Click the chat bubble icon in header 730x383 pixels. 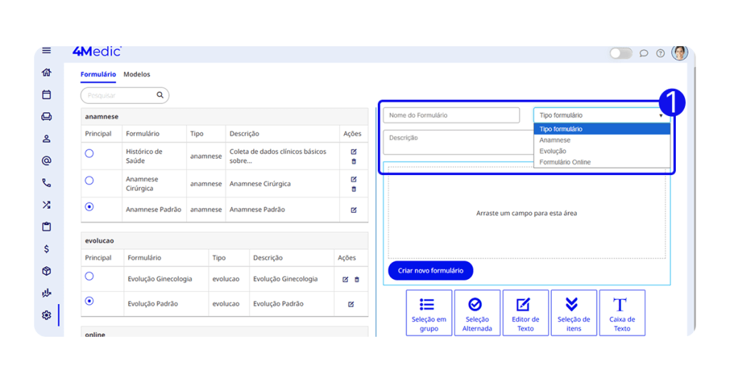pos(644,53)
